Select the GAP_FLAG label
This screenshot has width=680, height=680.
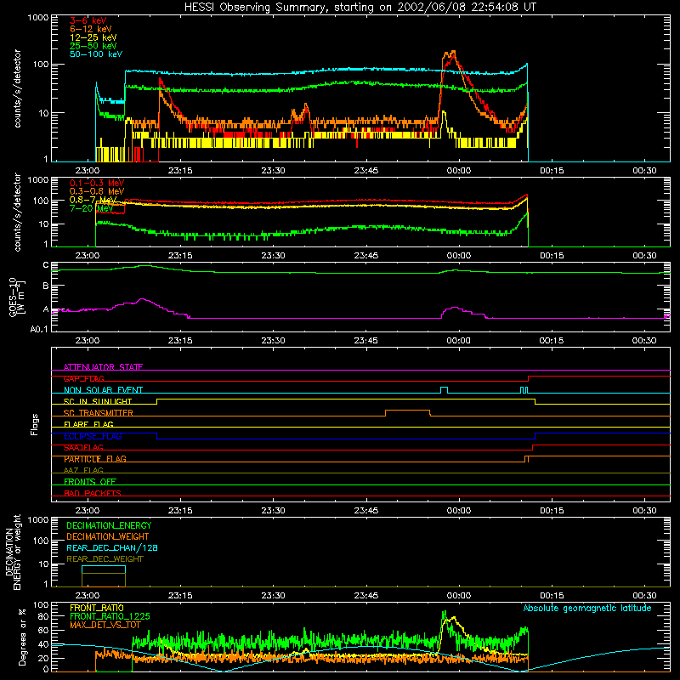(x=83, y=378)
